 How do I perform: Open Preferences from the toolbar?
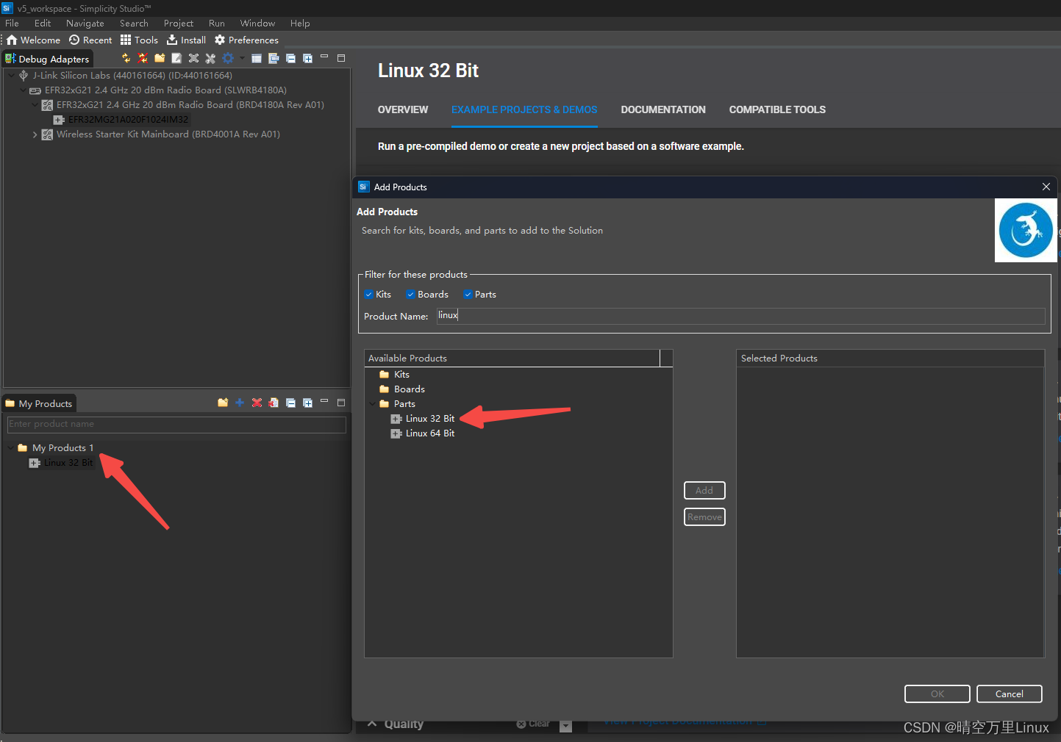246,40
